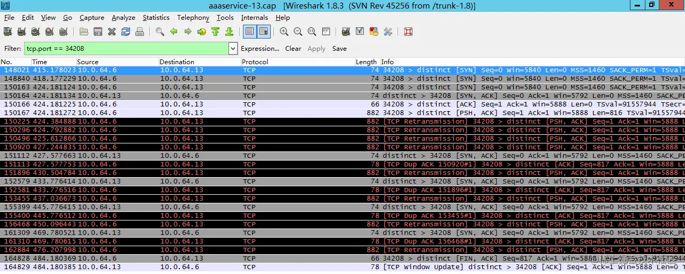Image resolution: width=685 pixels, height=274 pixels.
Task: Reload the capture file icon
Action: pyautogui.click(x=126, y=32)
